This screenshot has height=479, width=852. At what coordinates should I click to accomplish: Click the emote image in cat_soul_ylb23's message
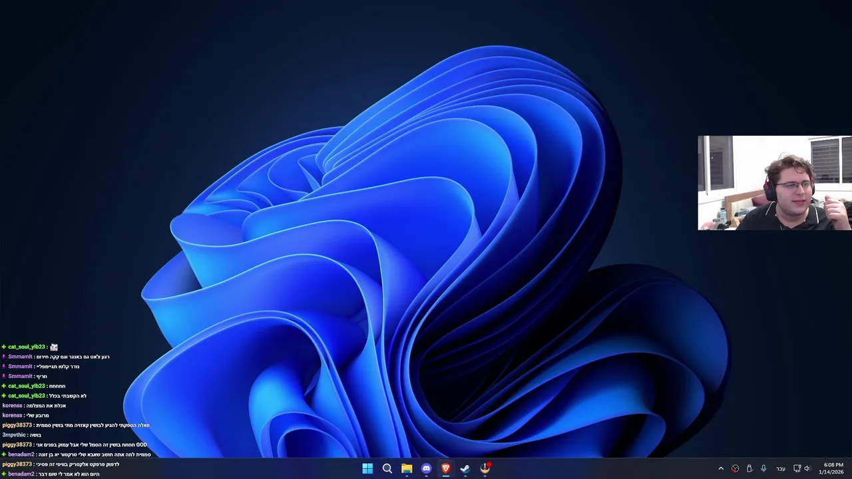[x=54, y=347]
